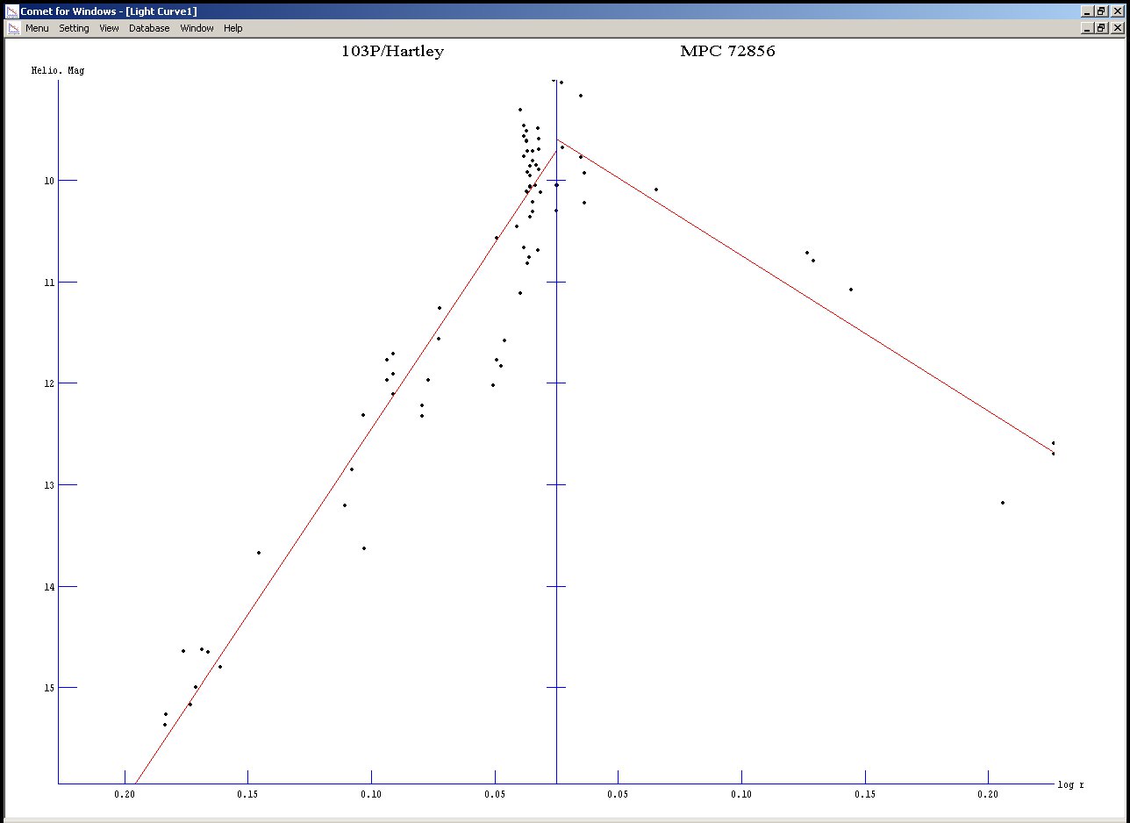Click the 0.05 label left of the center axis
This screenshot has width=1130, height=823.
click(x=495, y=793)
